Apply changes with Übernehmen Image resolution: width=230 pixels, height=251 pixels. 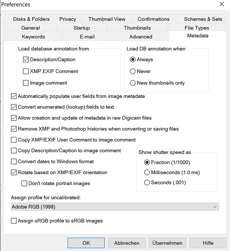pos(167,243)
